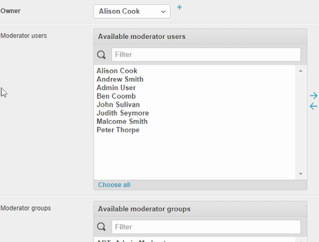This screenshot has height=242, width=319.
Task: Click the Moderator users field label
Action: [23, 36]
